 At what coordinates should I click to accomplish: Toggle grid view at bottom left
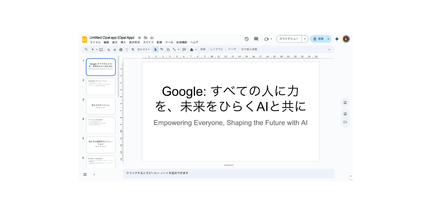[85, 174]
